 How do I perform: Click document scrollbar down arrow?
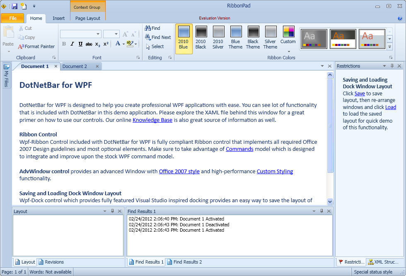click(330, 201)
